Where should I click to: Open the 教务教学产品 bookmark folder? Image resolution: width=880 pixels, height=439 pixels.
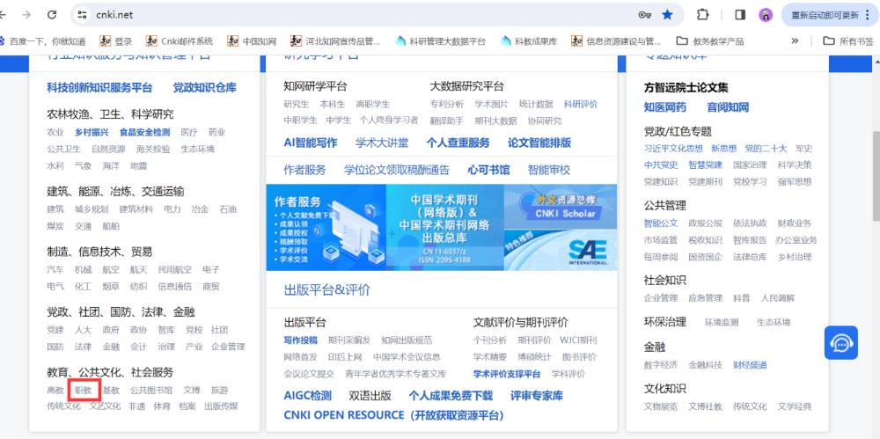pyautogui.click(x=709, y=40)
